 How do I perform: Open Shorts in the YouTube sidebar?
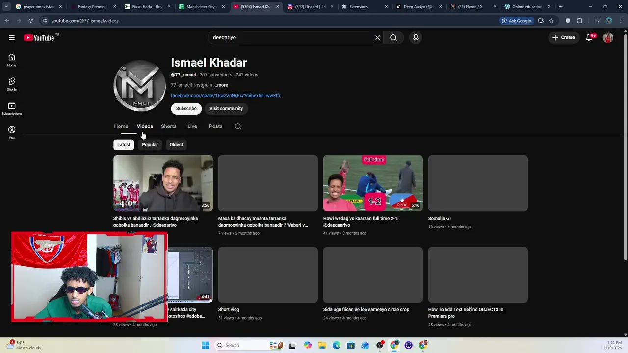tap(12, 84)
